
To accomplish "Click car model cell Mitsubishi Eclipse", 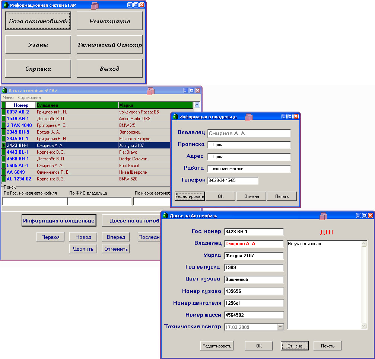I will pos(144,138).
